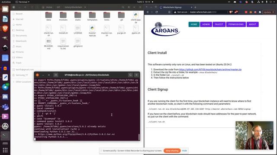The image size is (277, 155).
Task: Go back in the browser
Action: coord(148,12)
